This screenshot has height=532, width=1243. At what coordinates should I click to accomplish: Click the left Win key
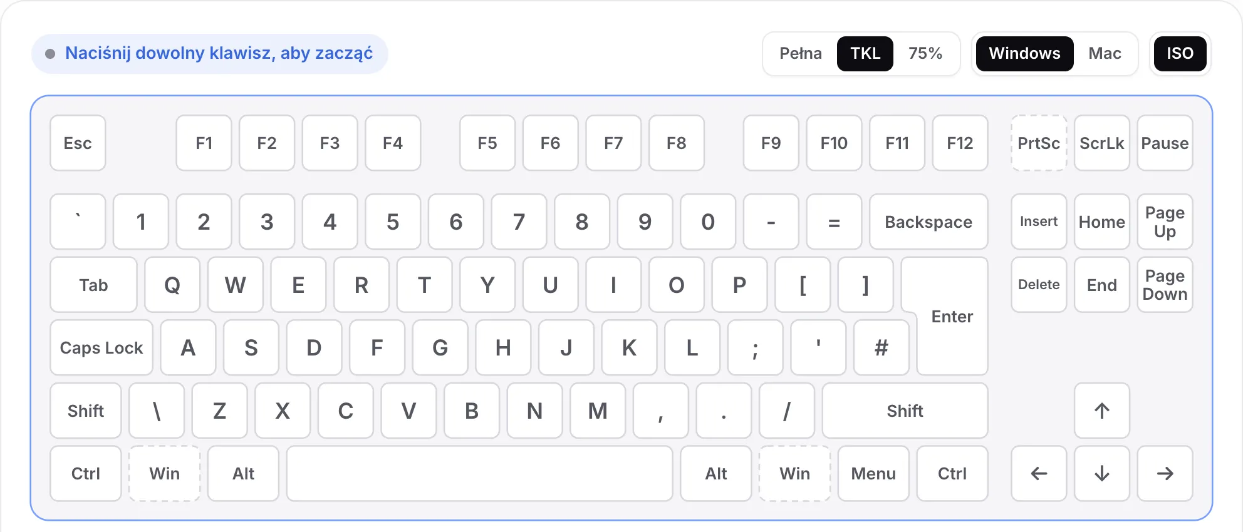(x=164, y=473)
